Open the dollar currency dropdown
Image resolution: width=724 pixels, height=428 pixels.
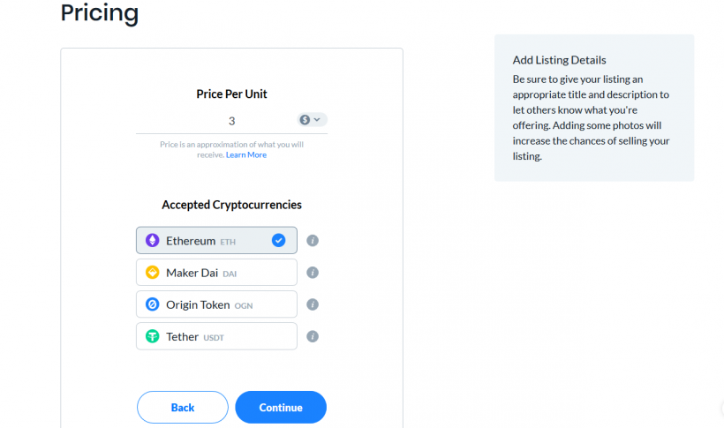(x=313, y=120)
